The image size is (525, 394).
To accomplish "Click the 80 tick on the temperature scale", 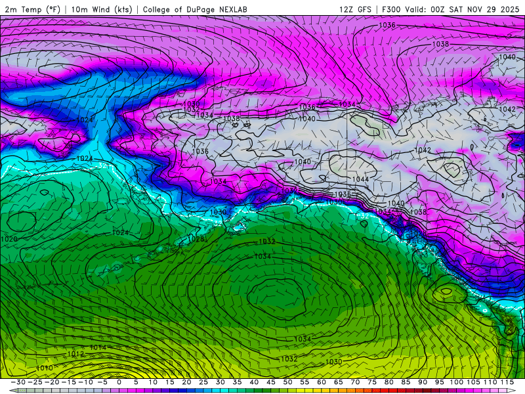I will point(388,382).
